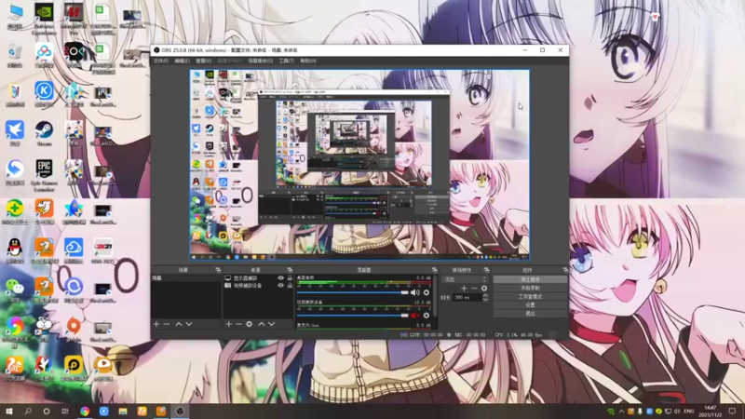Move the selected source down
The image size is (745, 419).
(272, 324)
